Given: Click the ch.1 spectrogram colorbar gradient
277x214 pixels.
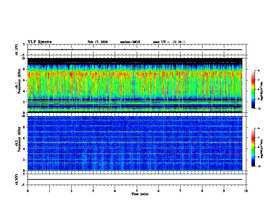Looking at the screenshot, I should [253, 90].
